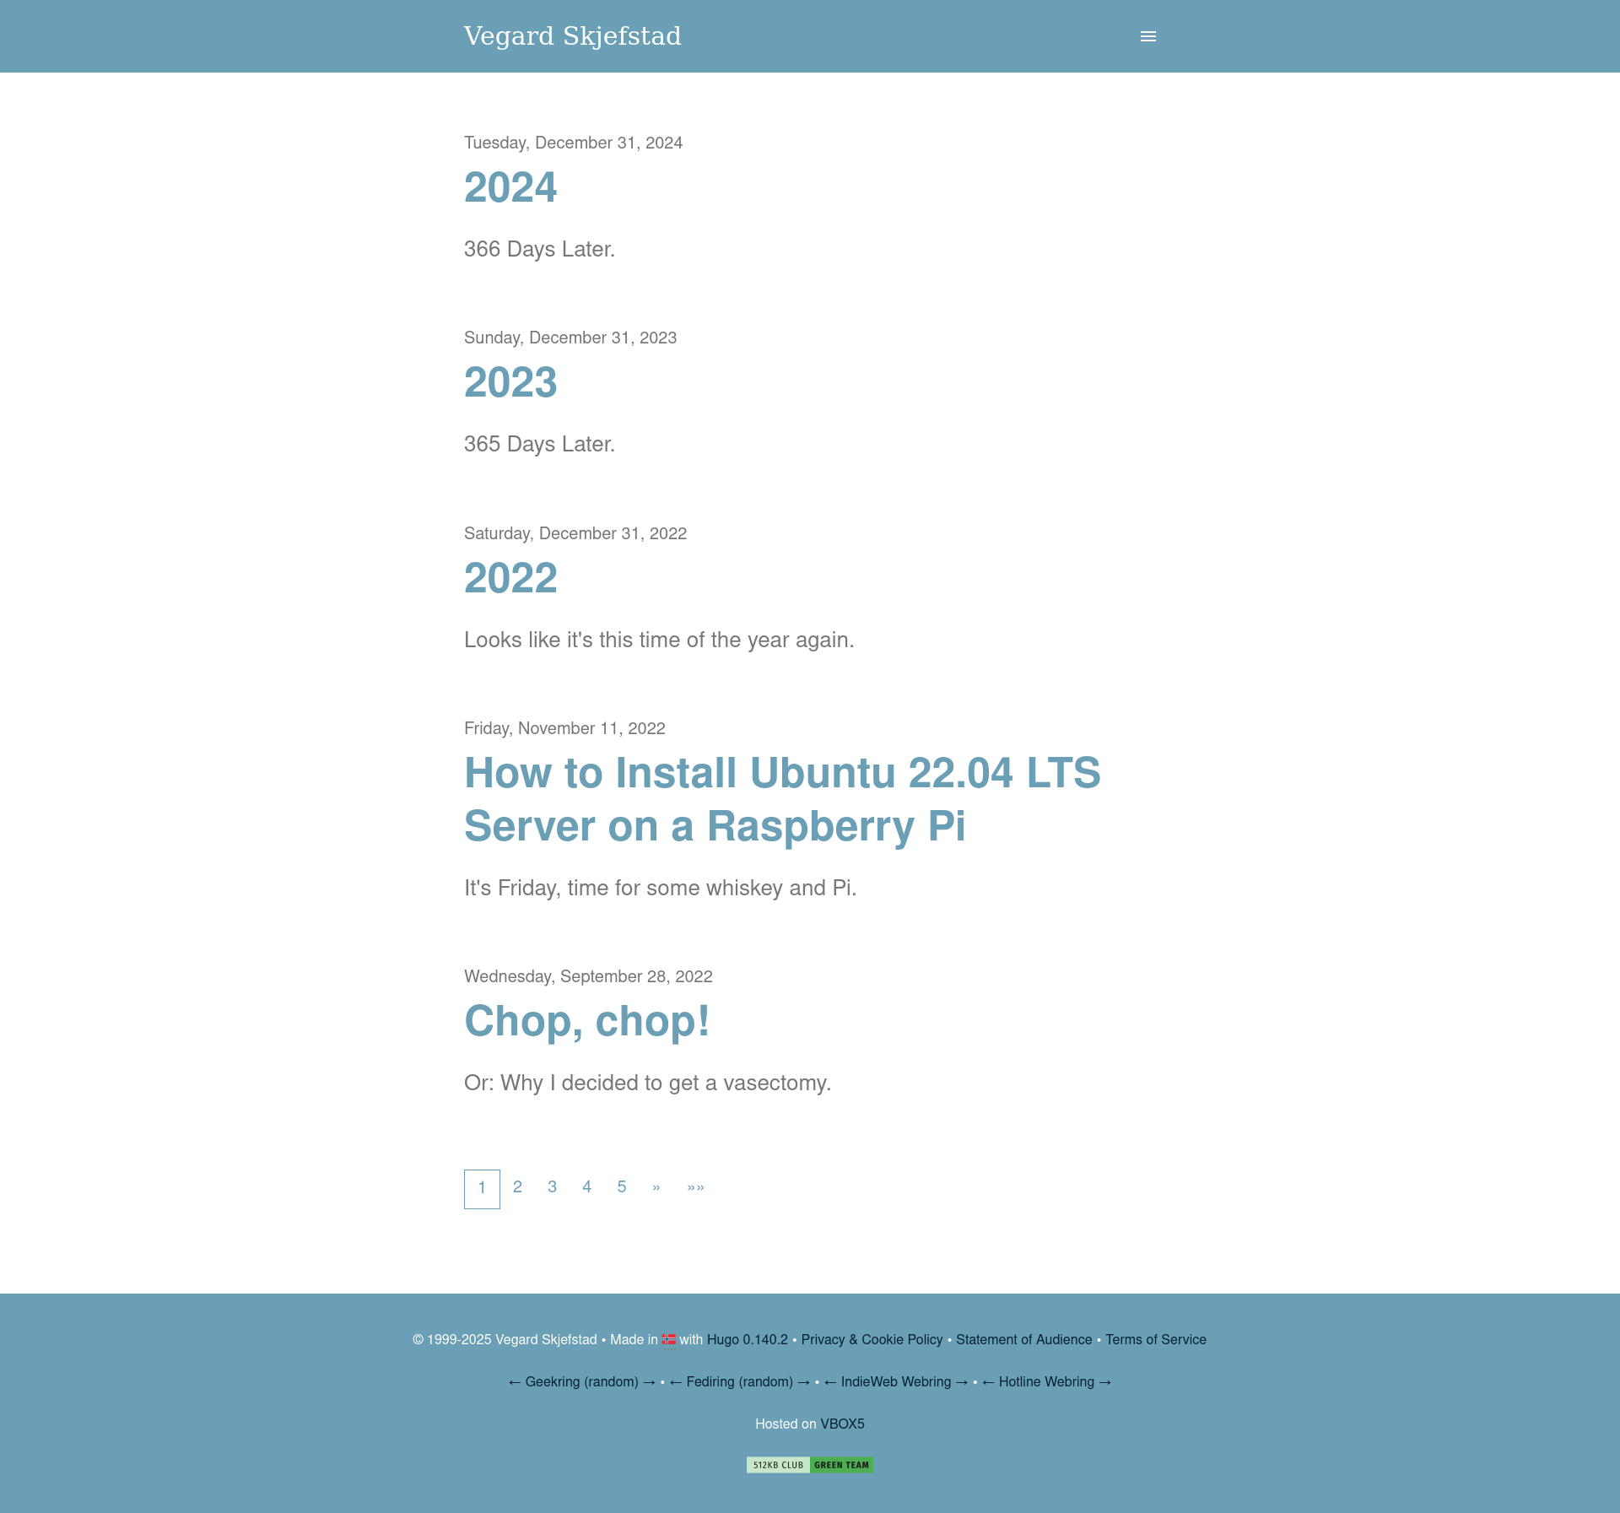This screenshot has height=1513, width=1620.
Task: Go to next Geekring site arrow
Action: (649, 1382)
